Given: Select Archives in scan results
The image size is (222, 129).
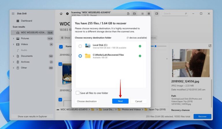Looking at the screenshot, I should coord(25,62).
